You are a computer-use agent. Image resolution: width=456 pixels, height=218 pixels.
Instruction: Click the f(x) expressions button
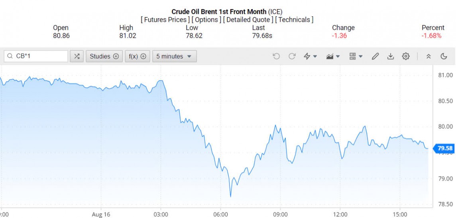coord(138,56)
